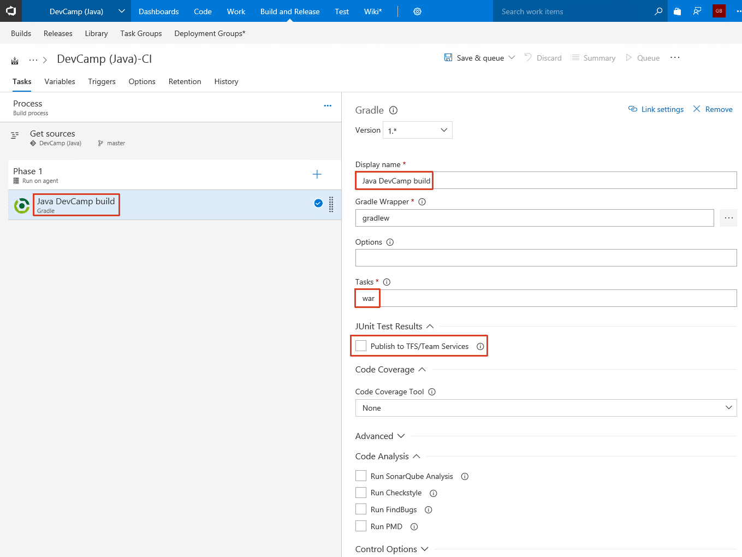The height and width of the screenshot is (557, 742).
Task: Switch to the Retention tab
Action: pyautogui.click(x=185, y=81)
